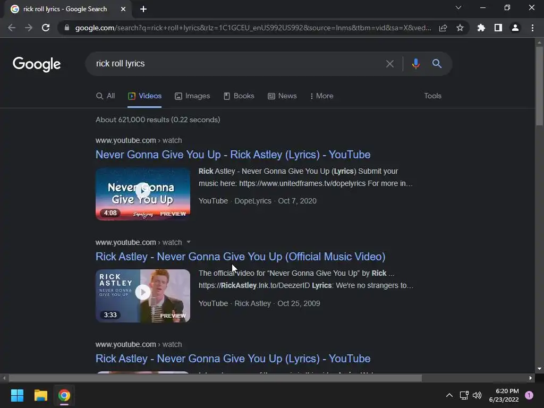Open search Tools options

pyautogui.click(x=432, y=96)
